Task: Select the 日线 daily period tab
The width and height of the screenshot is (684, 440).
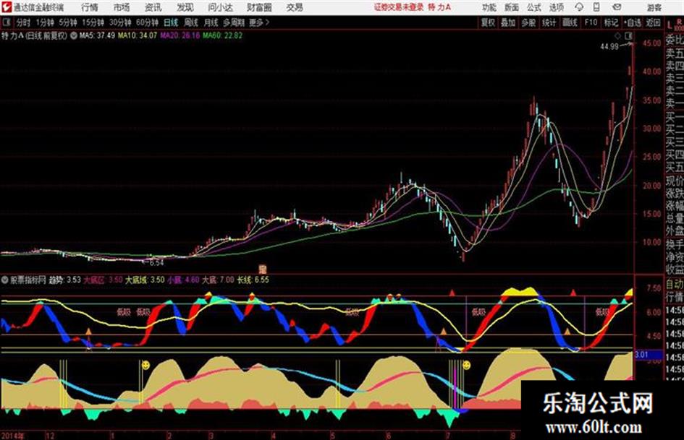Action: coord(171,22)
